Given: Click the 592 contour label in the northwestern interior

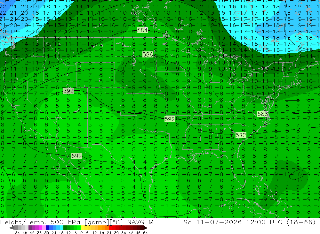Looking at the screenshot, I should [68, 91].
